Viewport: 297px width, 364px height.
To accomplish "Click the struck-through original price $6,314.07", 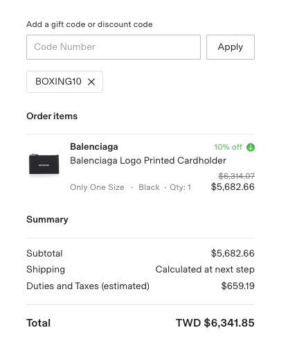I will 237,176.
